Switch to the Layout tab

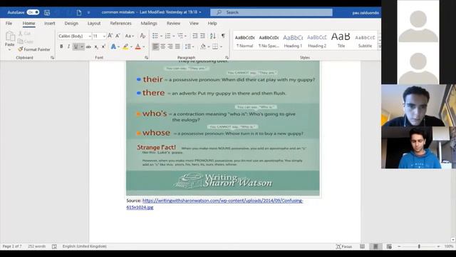[x=94, y=24]
